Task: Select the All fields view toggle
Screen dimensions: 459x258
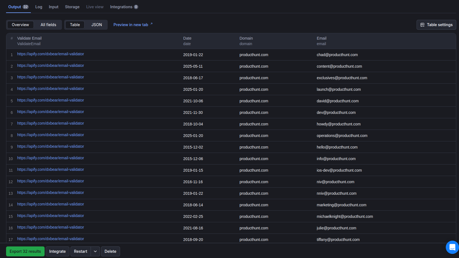Action: (x=48, y=25)
